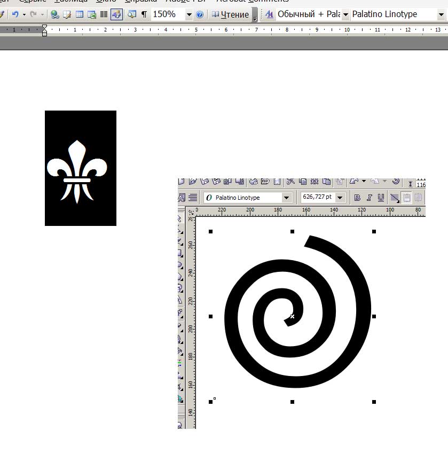The image size is (448, 454).
Task: Click the Copy icon in CorelDRAW toolbar
Action: (303, 182)
